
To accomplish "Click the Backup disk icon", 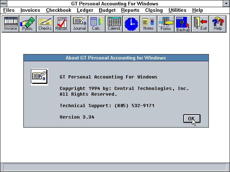I will coord(183,24).
